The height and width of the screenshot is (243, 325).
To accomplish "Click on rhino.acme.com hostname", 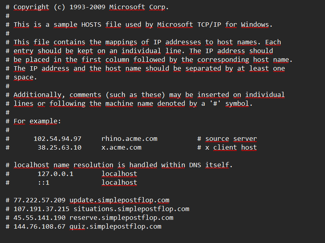I will point(130,139).
